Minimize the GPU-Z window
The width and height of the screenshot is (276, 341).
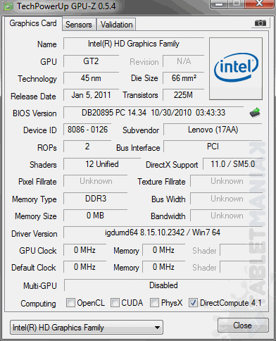[219, 4]
